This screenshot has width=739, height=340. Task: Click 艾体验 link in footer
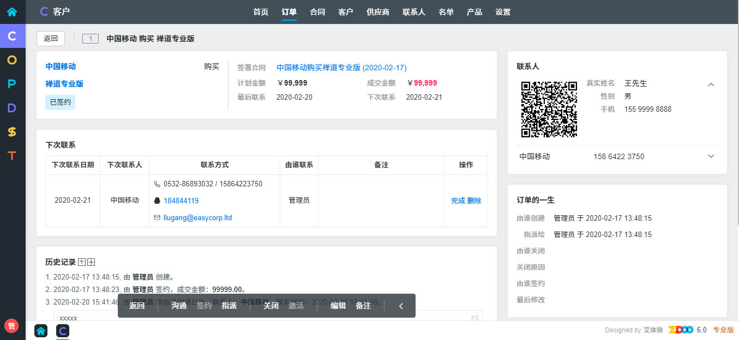653,330
